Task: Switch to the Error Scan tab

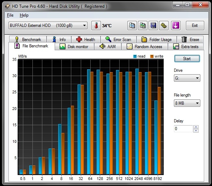Action: (118, 40)
